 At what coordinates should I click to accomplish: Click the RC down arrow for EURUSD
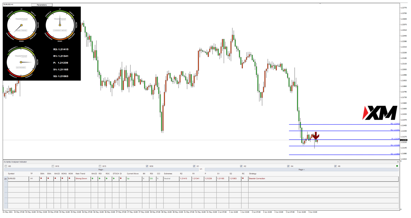243,178
